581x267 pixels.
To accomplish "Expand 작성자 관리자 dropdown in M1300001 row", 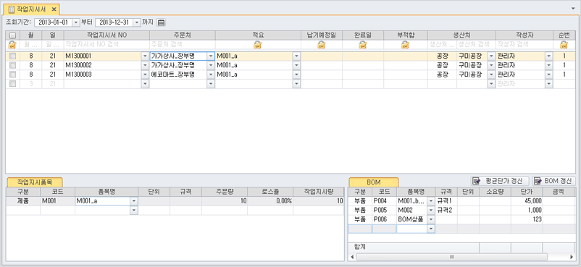I will (549, 56).
